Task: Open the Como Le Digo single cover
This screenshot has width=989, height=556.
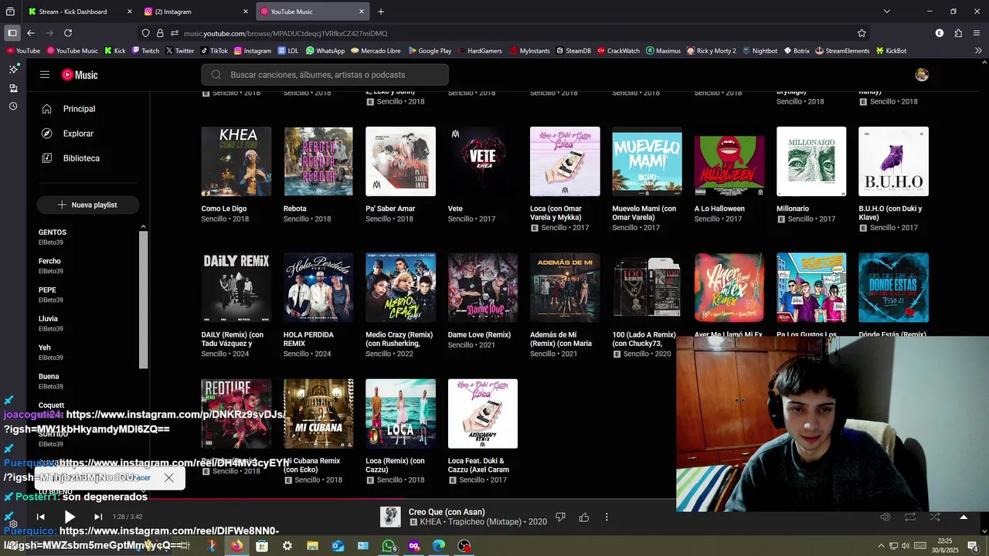Action: click(x=236, y=161)
